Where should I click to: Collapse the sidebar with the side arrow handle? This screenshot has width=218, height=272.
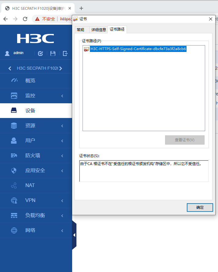pyautogui.click(x=74, y=235)
